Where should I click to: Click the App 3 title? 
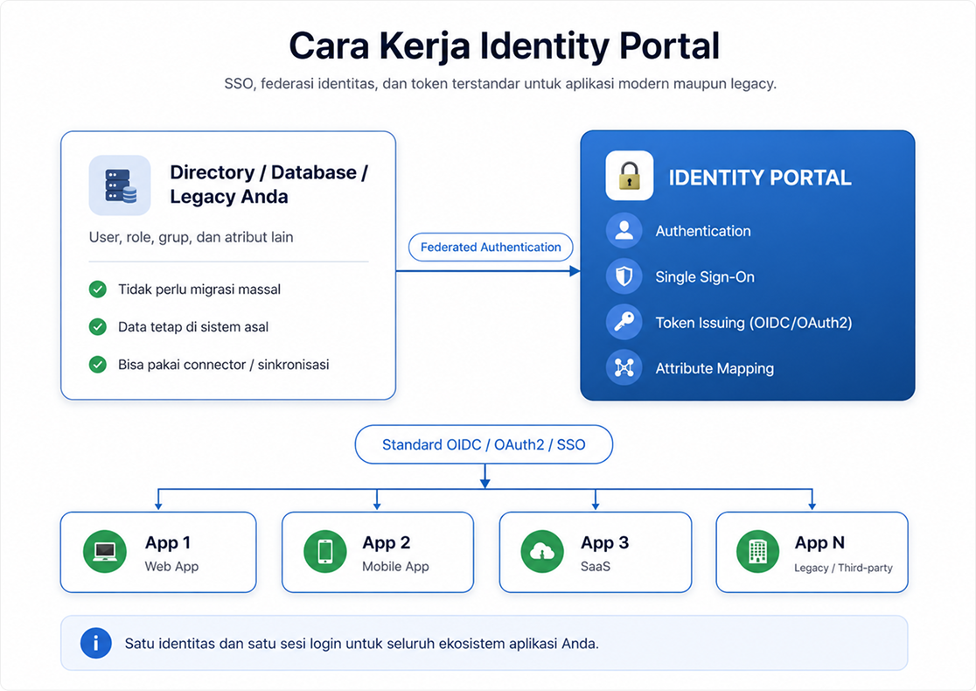(604, 543)
